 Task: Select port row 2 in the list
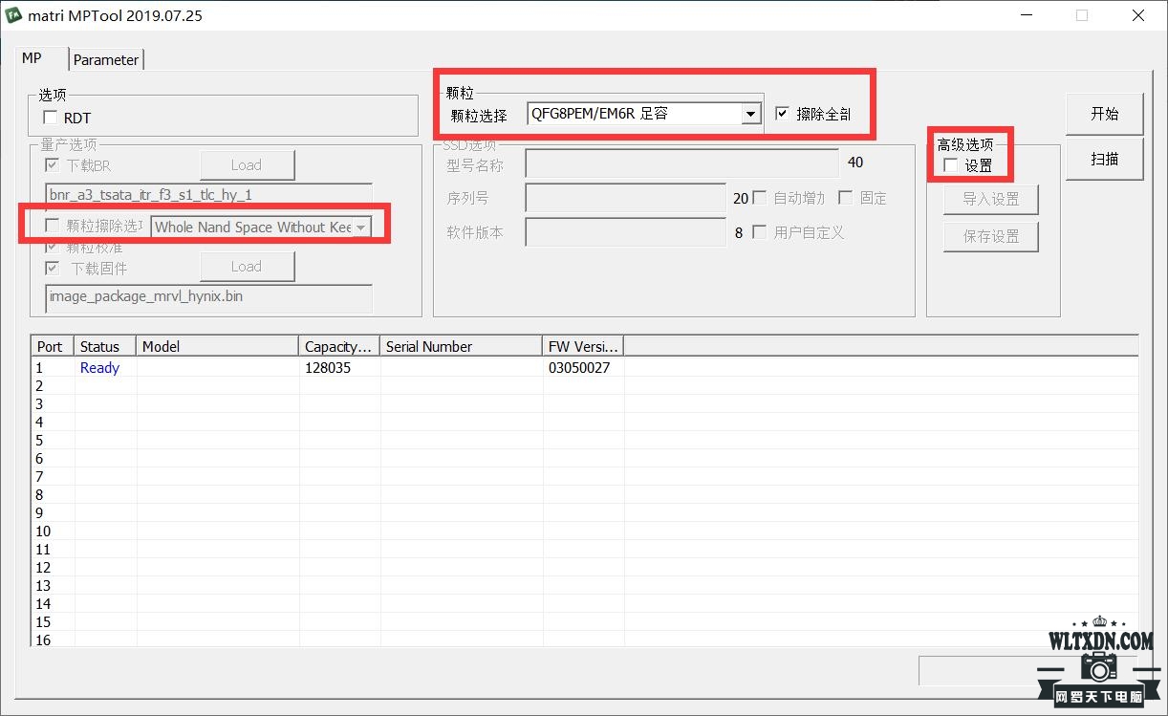click(x=584, y=386)
